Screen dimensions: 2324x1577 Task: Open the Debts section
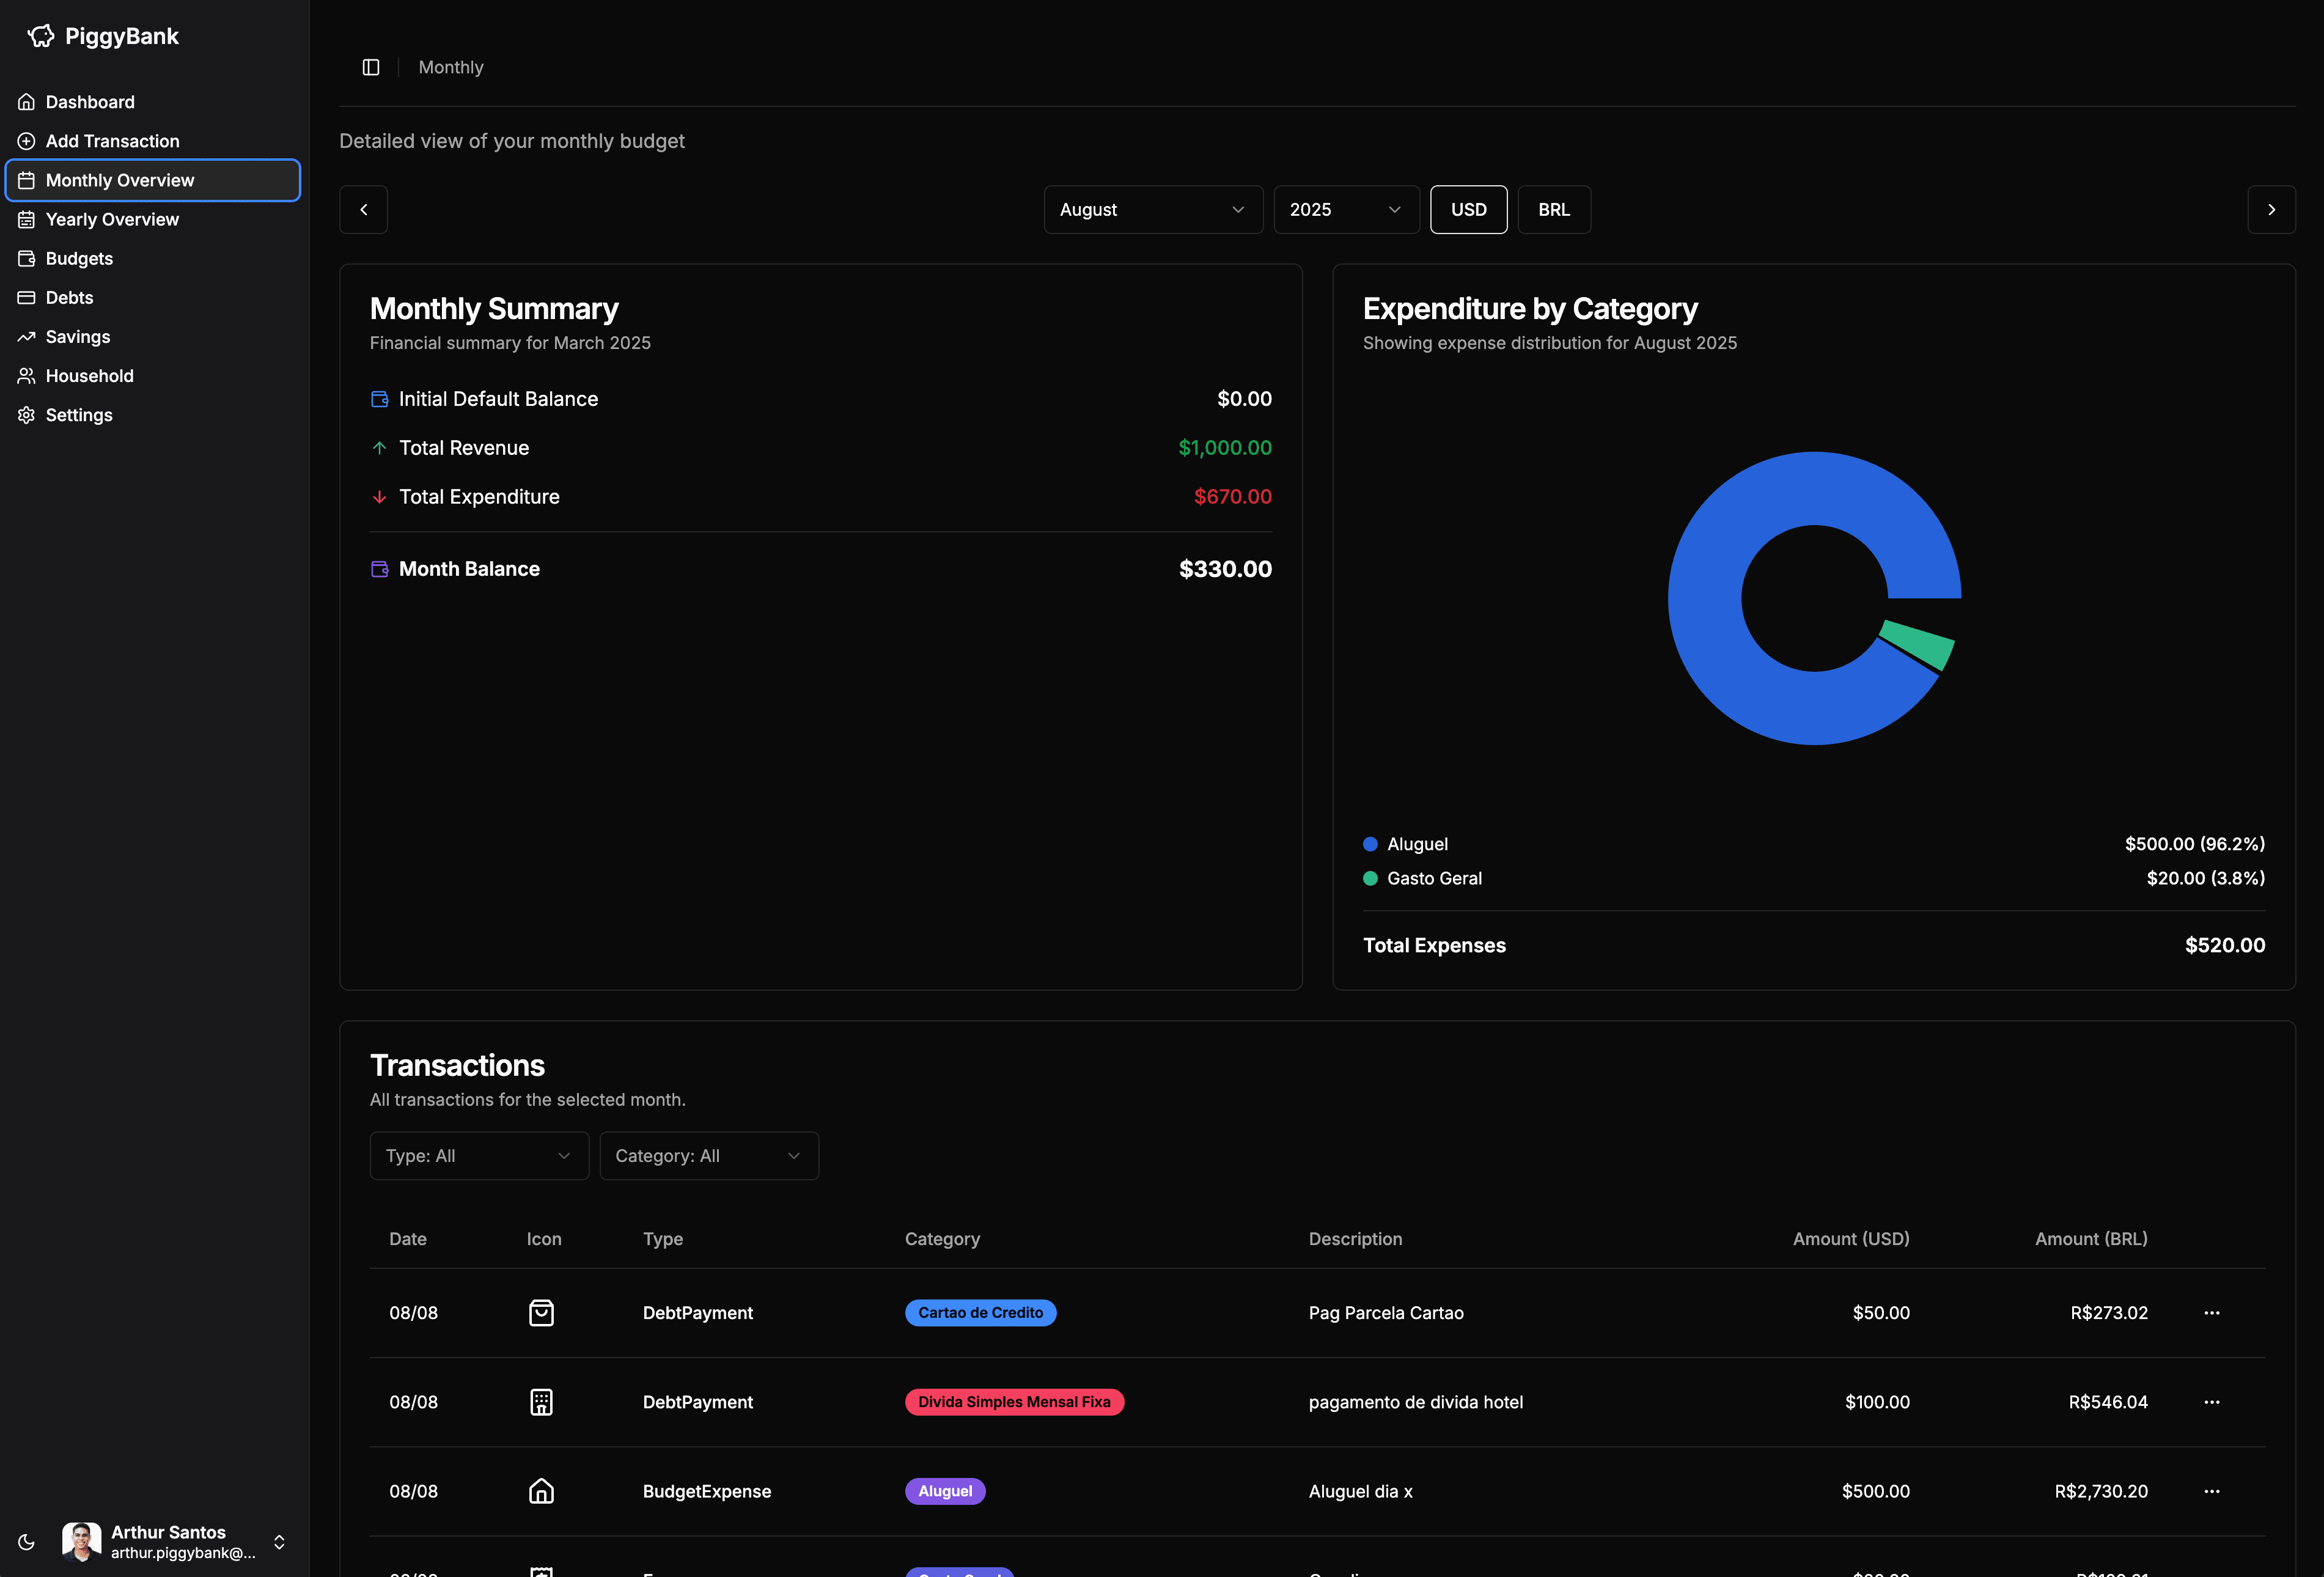point(69,297)
